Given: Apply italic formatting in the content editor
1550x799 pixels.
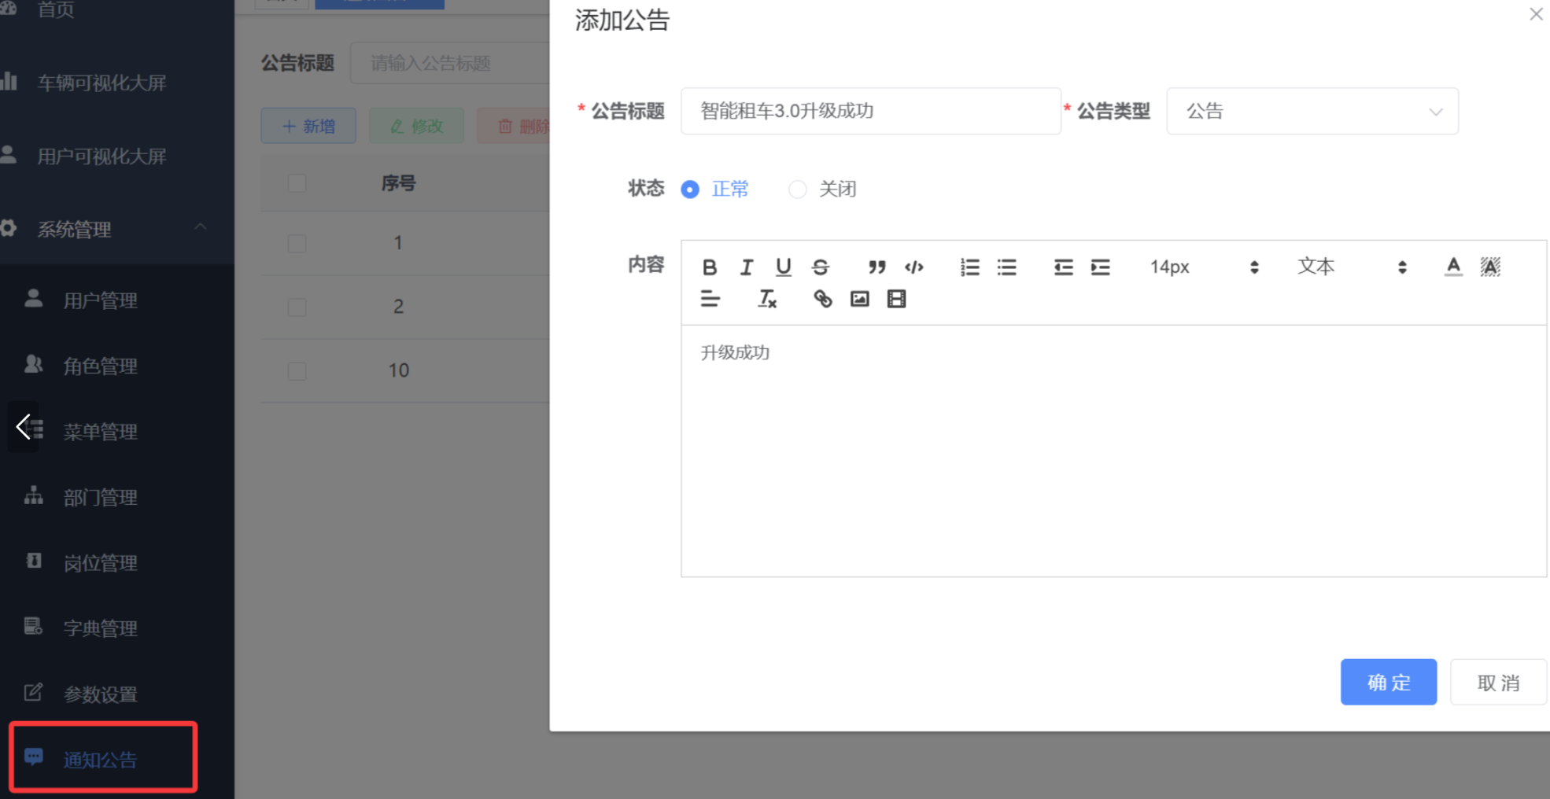Looking at the screenshot, I should (x=746, y=267).
